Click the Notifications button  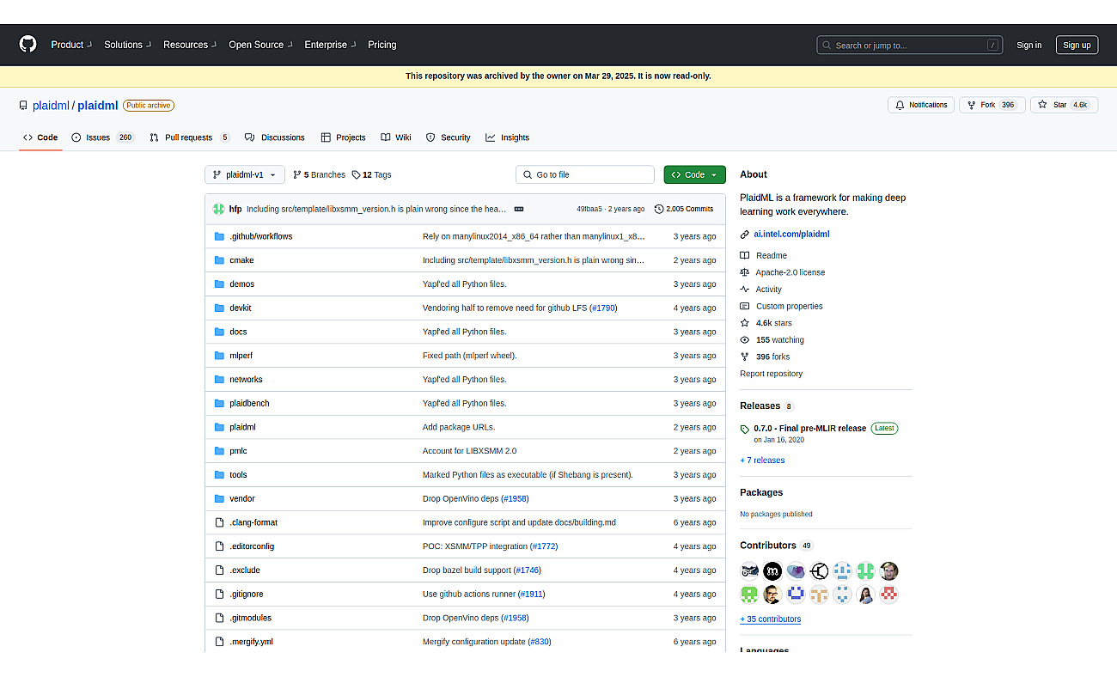point(921,105)
